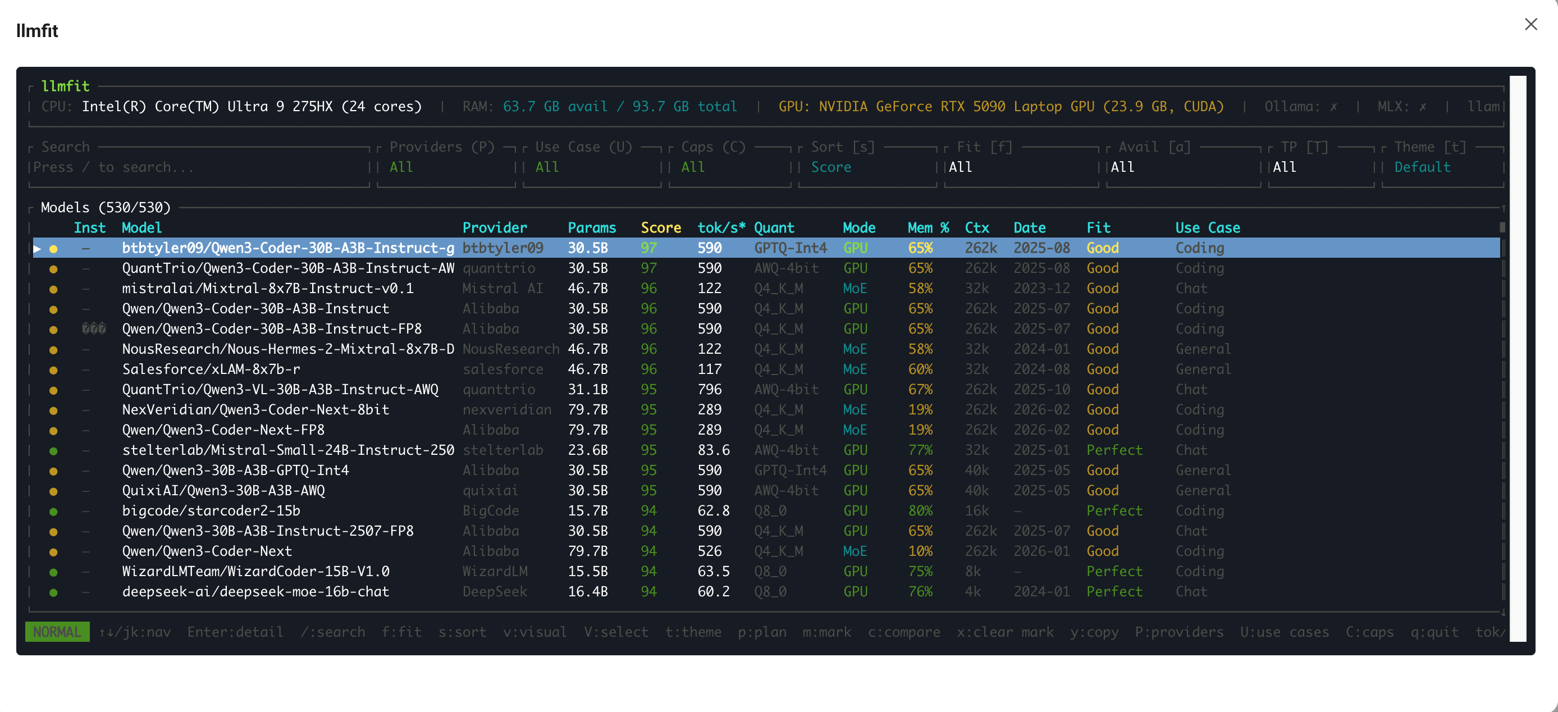Click the Score column header

click(660, 228)
